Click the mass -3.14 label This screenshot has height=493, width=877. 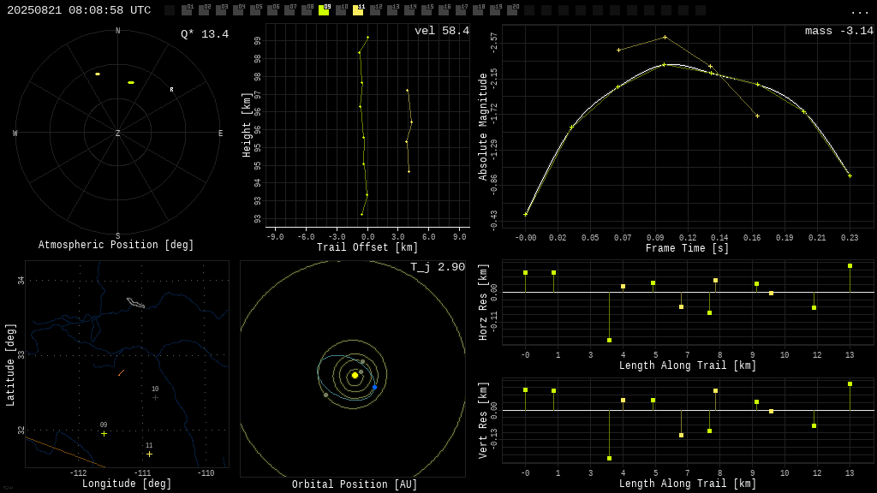click(839, 31)
